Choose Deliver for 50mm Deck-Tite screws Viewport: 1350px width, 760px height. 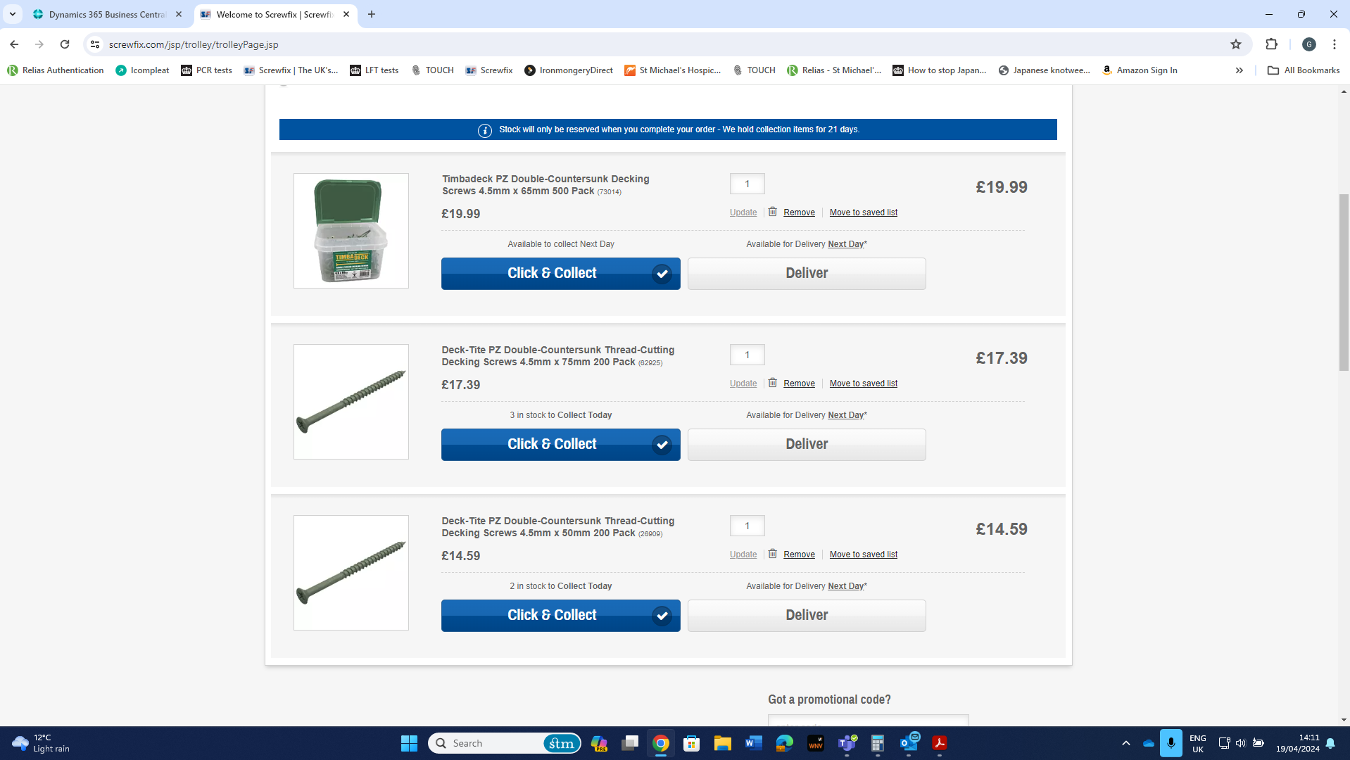(807, 616)
